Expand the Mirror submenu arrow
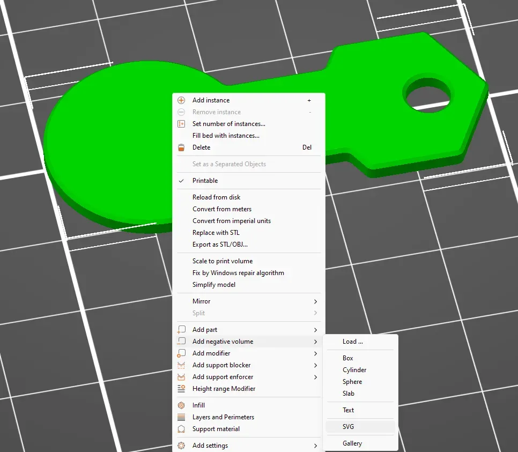Screen dimensions: 518x452 click(315, 301)
